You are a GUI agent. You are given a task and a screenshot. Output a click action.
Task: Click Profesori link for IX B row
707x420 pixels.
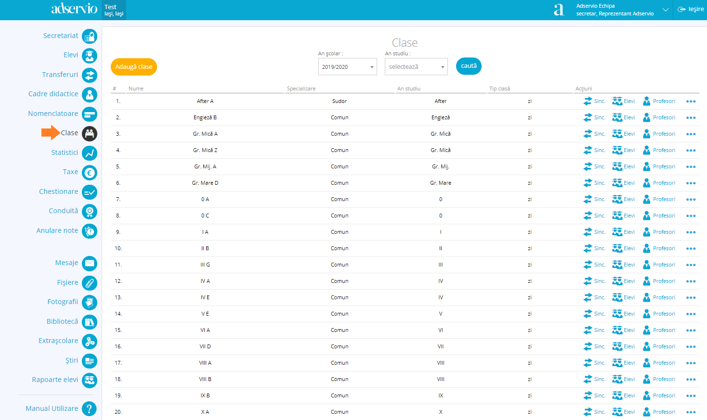point(664,395)
